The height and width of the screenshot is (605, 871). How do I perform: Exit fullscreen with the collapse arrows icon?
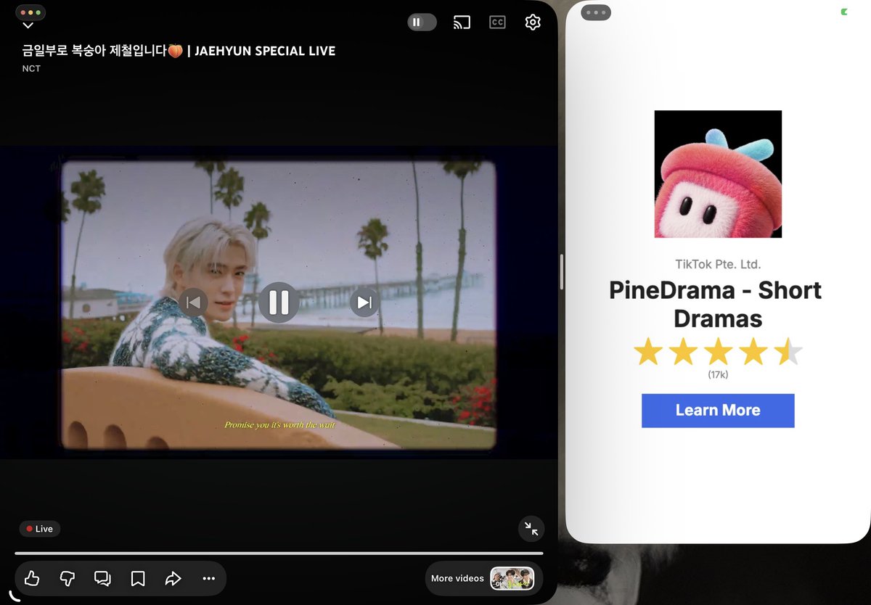pyautogui.click(x=531, y=529)
